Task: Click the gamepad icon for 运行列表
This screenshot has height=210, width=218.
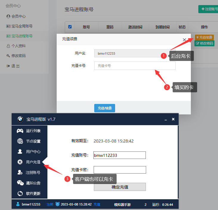Action: point(20,131)
